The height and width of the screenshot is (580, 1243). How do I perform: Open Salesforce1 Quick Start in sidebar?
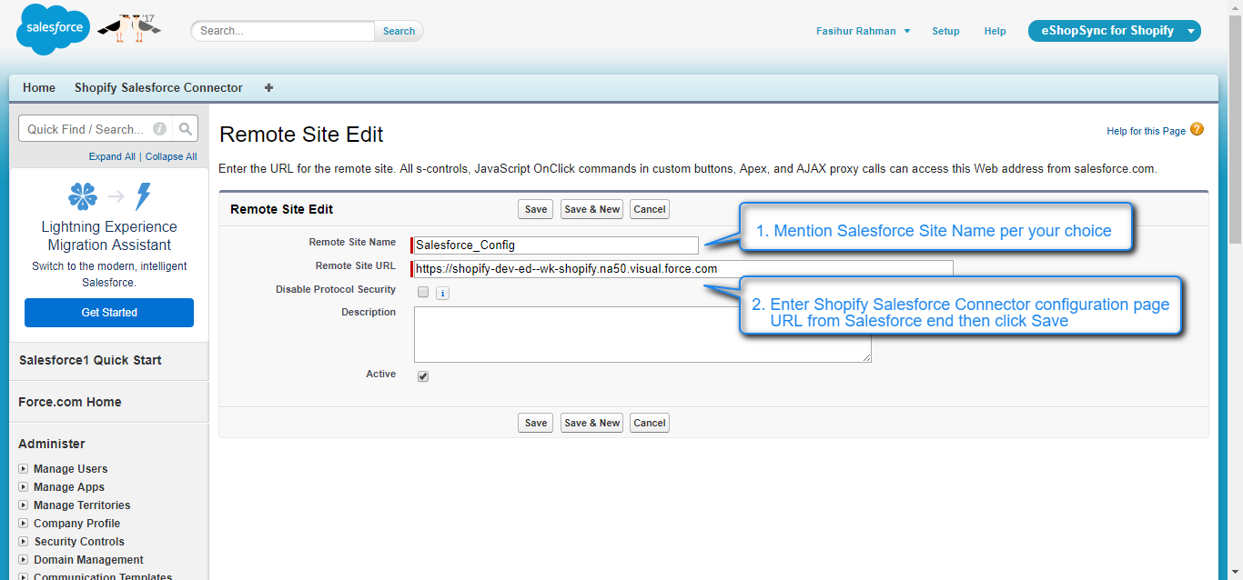[x=90, y=360]
